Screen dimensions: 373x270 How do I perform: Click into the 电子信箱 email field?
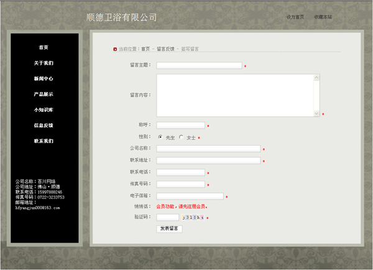190,196
